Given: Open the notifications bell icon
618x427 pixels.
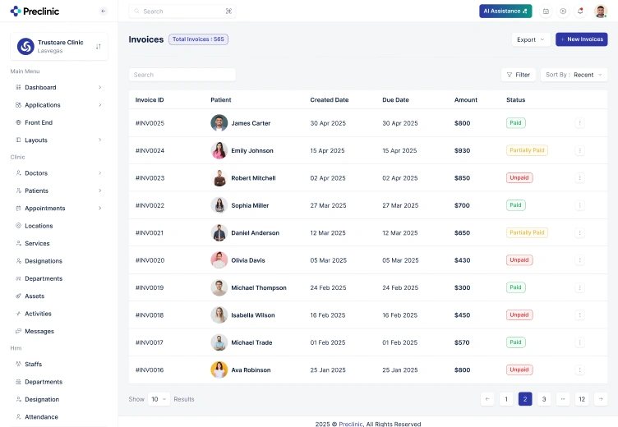Looking at the screenshot, I should (580, 11).
